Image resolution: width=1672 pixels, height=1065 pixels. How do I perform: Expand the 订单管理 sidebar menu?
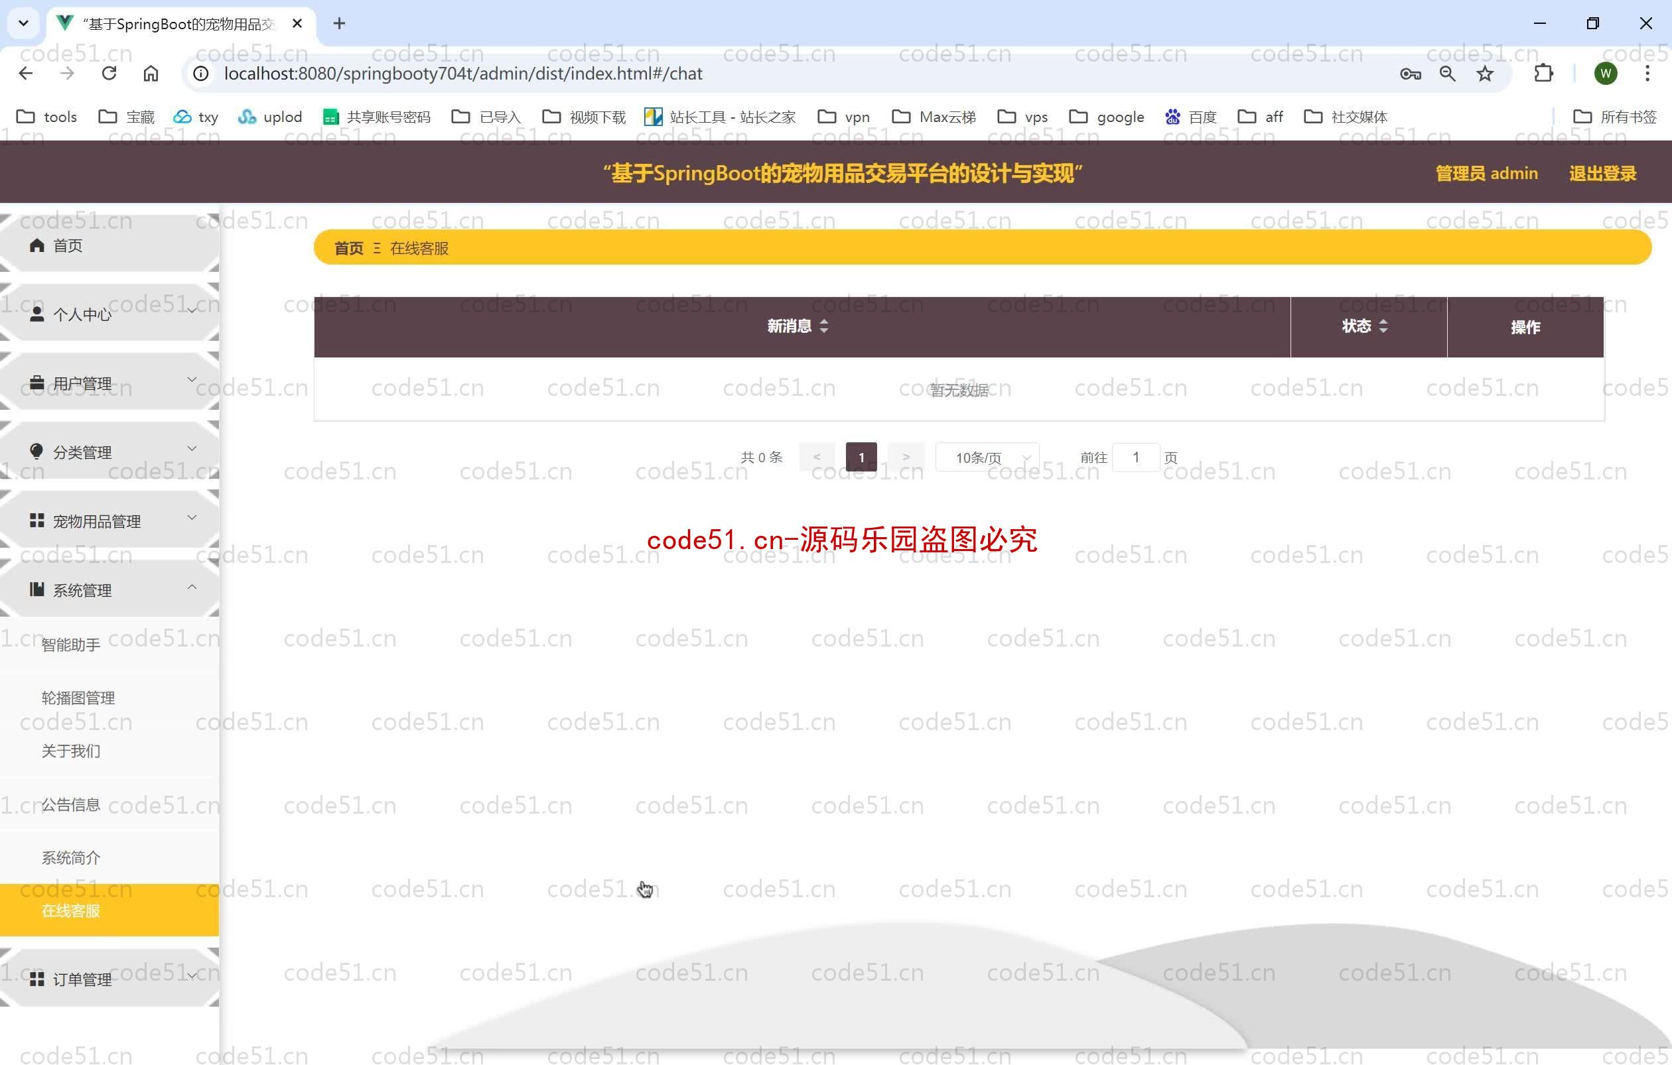[109, 979]
